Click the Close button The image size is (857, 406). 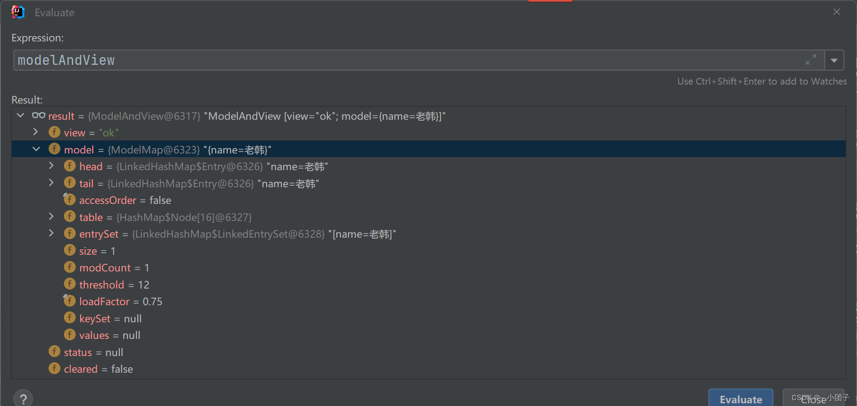click(813, 398)
